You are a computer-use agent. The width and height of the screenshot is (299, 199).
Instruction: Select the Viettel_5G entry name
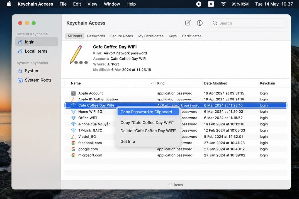click(87, 137)
